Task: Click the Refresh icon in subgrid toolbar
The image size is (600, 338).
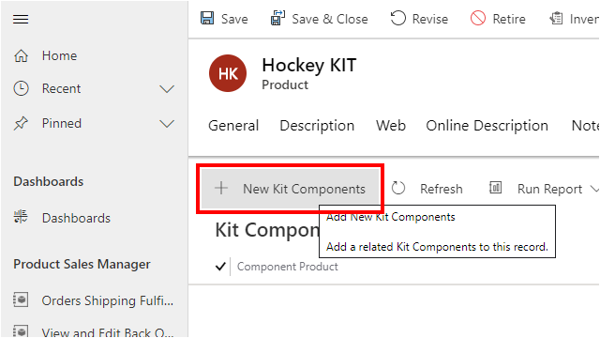Action: click(397, 188)
